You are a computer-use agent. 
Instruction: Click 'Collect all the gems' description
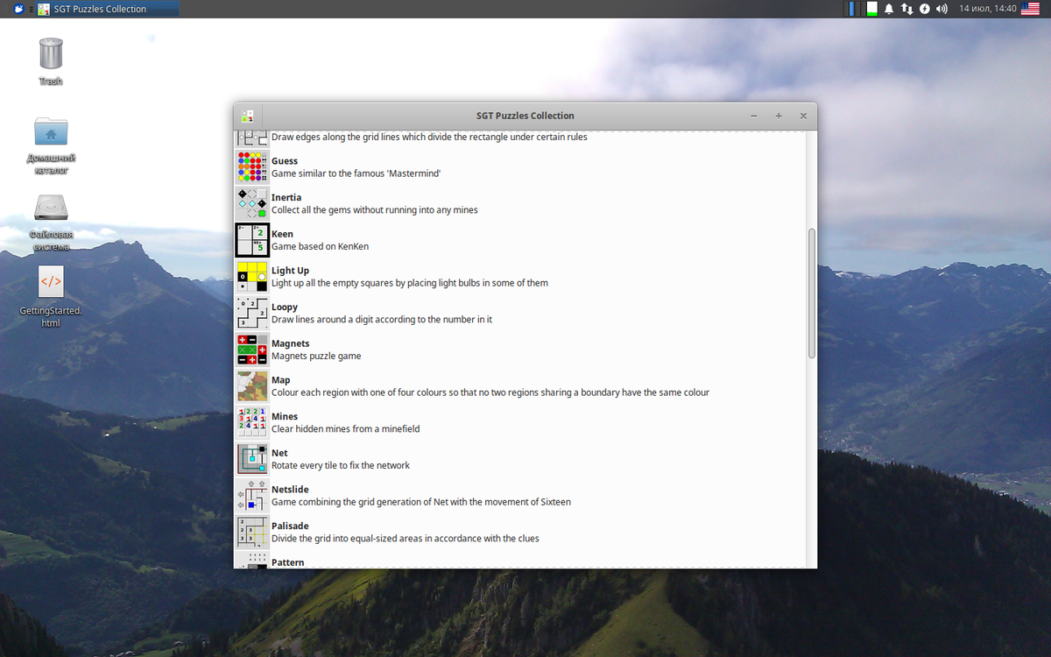(x=375, y=210)
